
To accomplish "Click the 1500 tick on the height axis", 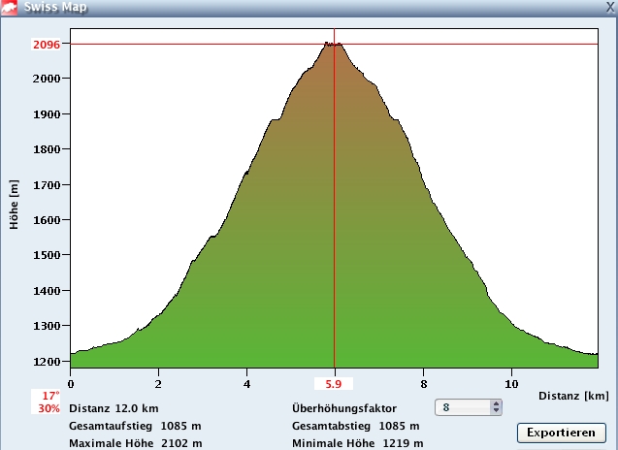I will coord(47,255).
